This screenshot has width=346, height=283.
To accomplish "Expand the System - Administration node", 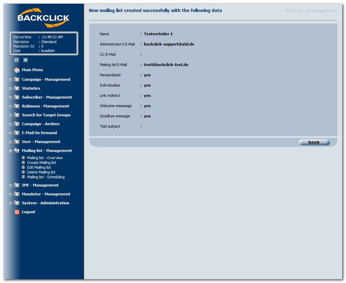I will coord(10,203).
